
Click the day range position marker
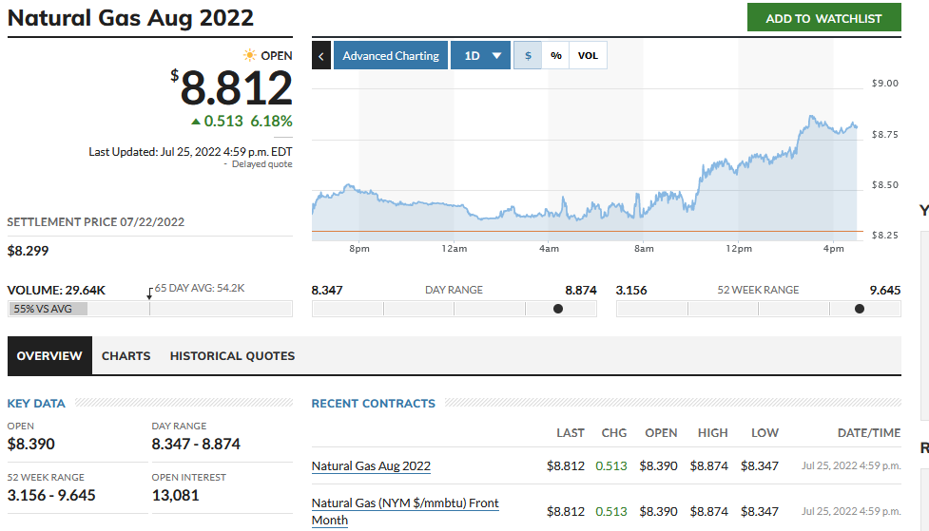tap(557, 309)
